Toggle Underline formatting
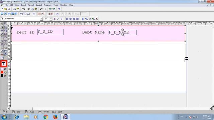Image resolution: width=214 pixels, height=120 pixels. [62, 19]
